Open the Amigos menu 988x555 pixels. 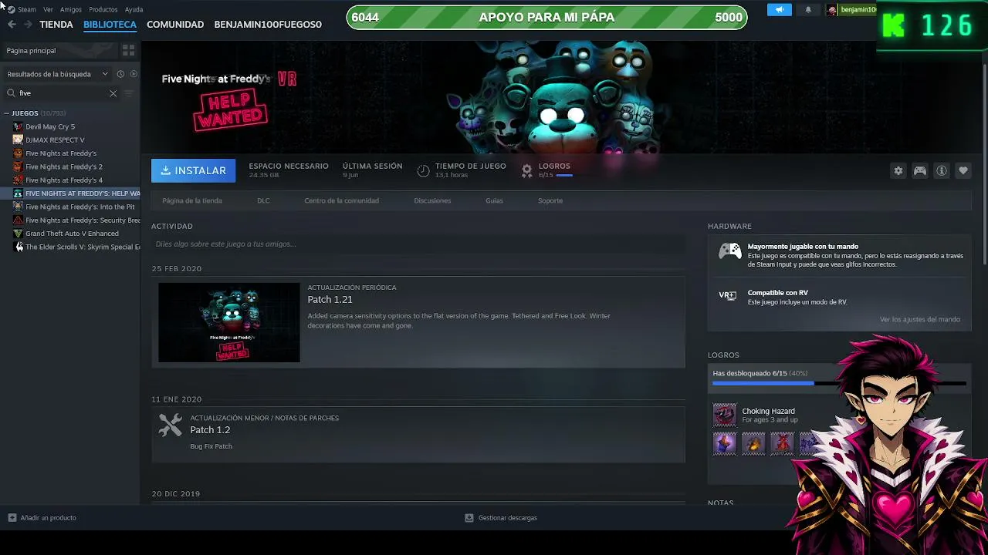(x=71, y=9)
